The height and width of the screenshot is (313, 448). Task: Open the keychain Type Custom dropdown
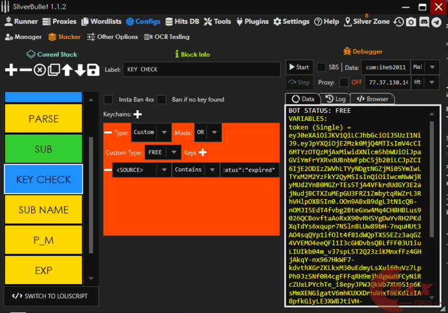click(x=150, y=133)
